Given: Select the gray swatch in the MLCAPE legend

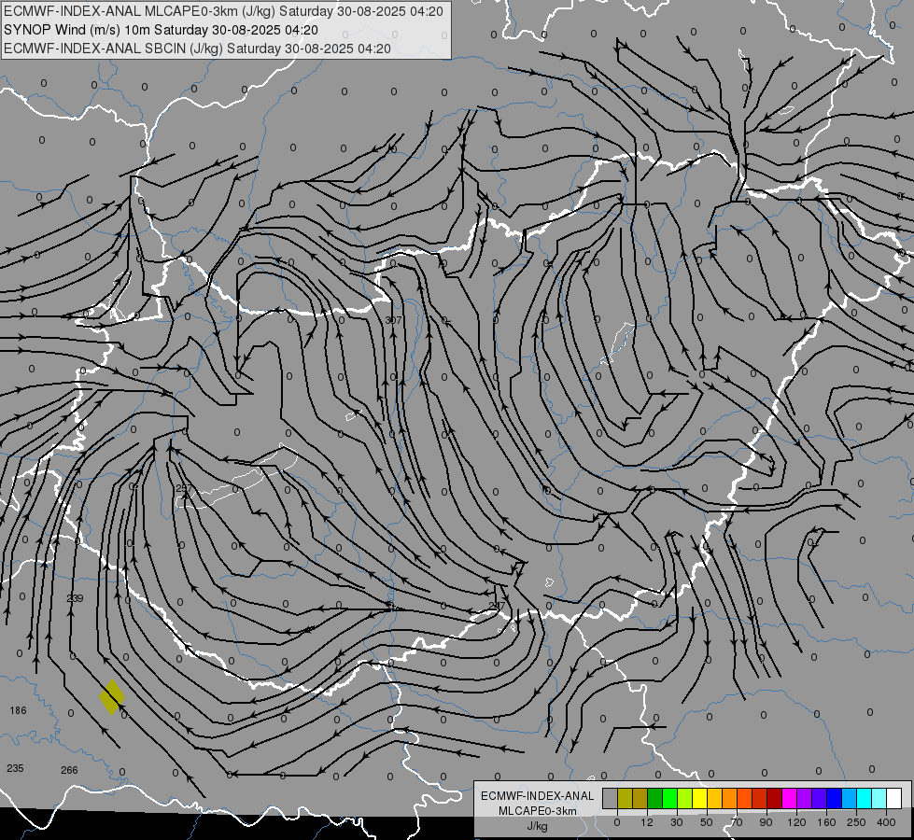Looking at the screenshot, I should click(611, 798).
